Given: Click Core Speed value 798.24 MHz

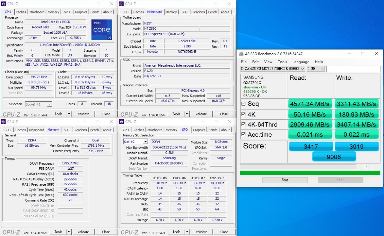Looking at the screenshot, I should [x=39, y=77].
